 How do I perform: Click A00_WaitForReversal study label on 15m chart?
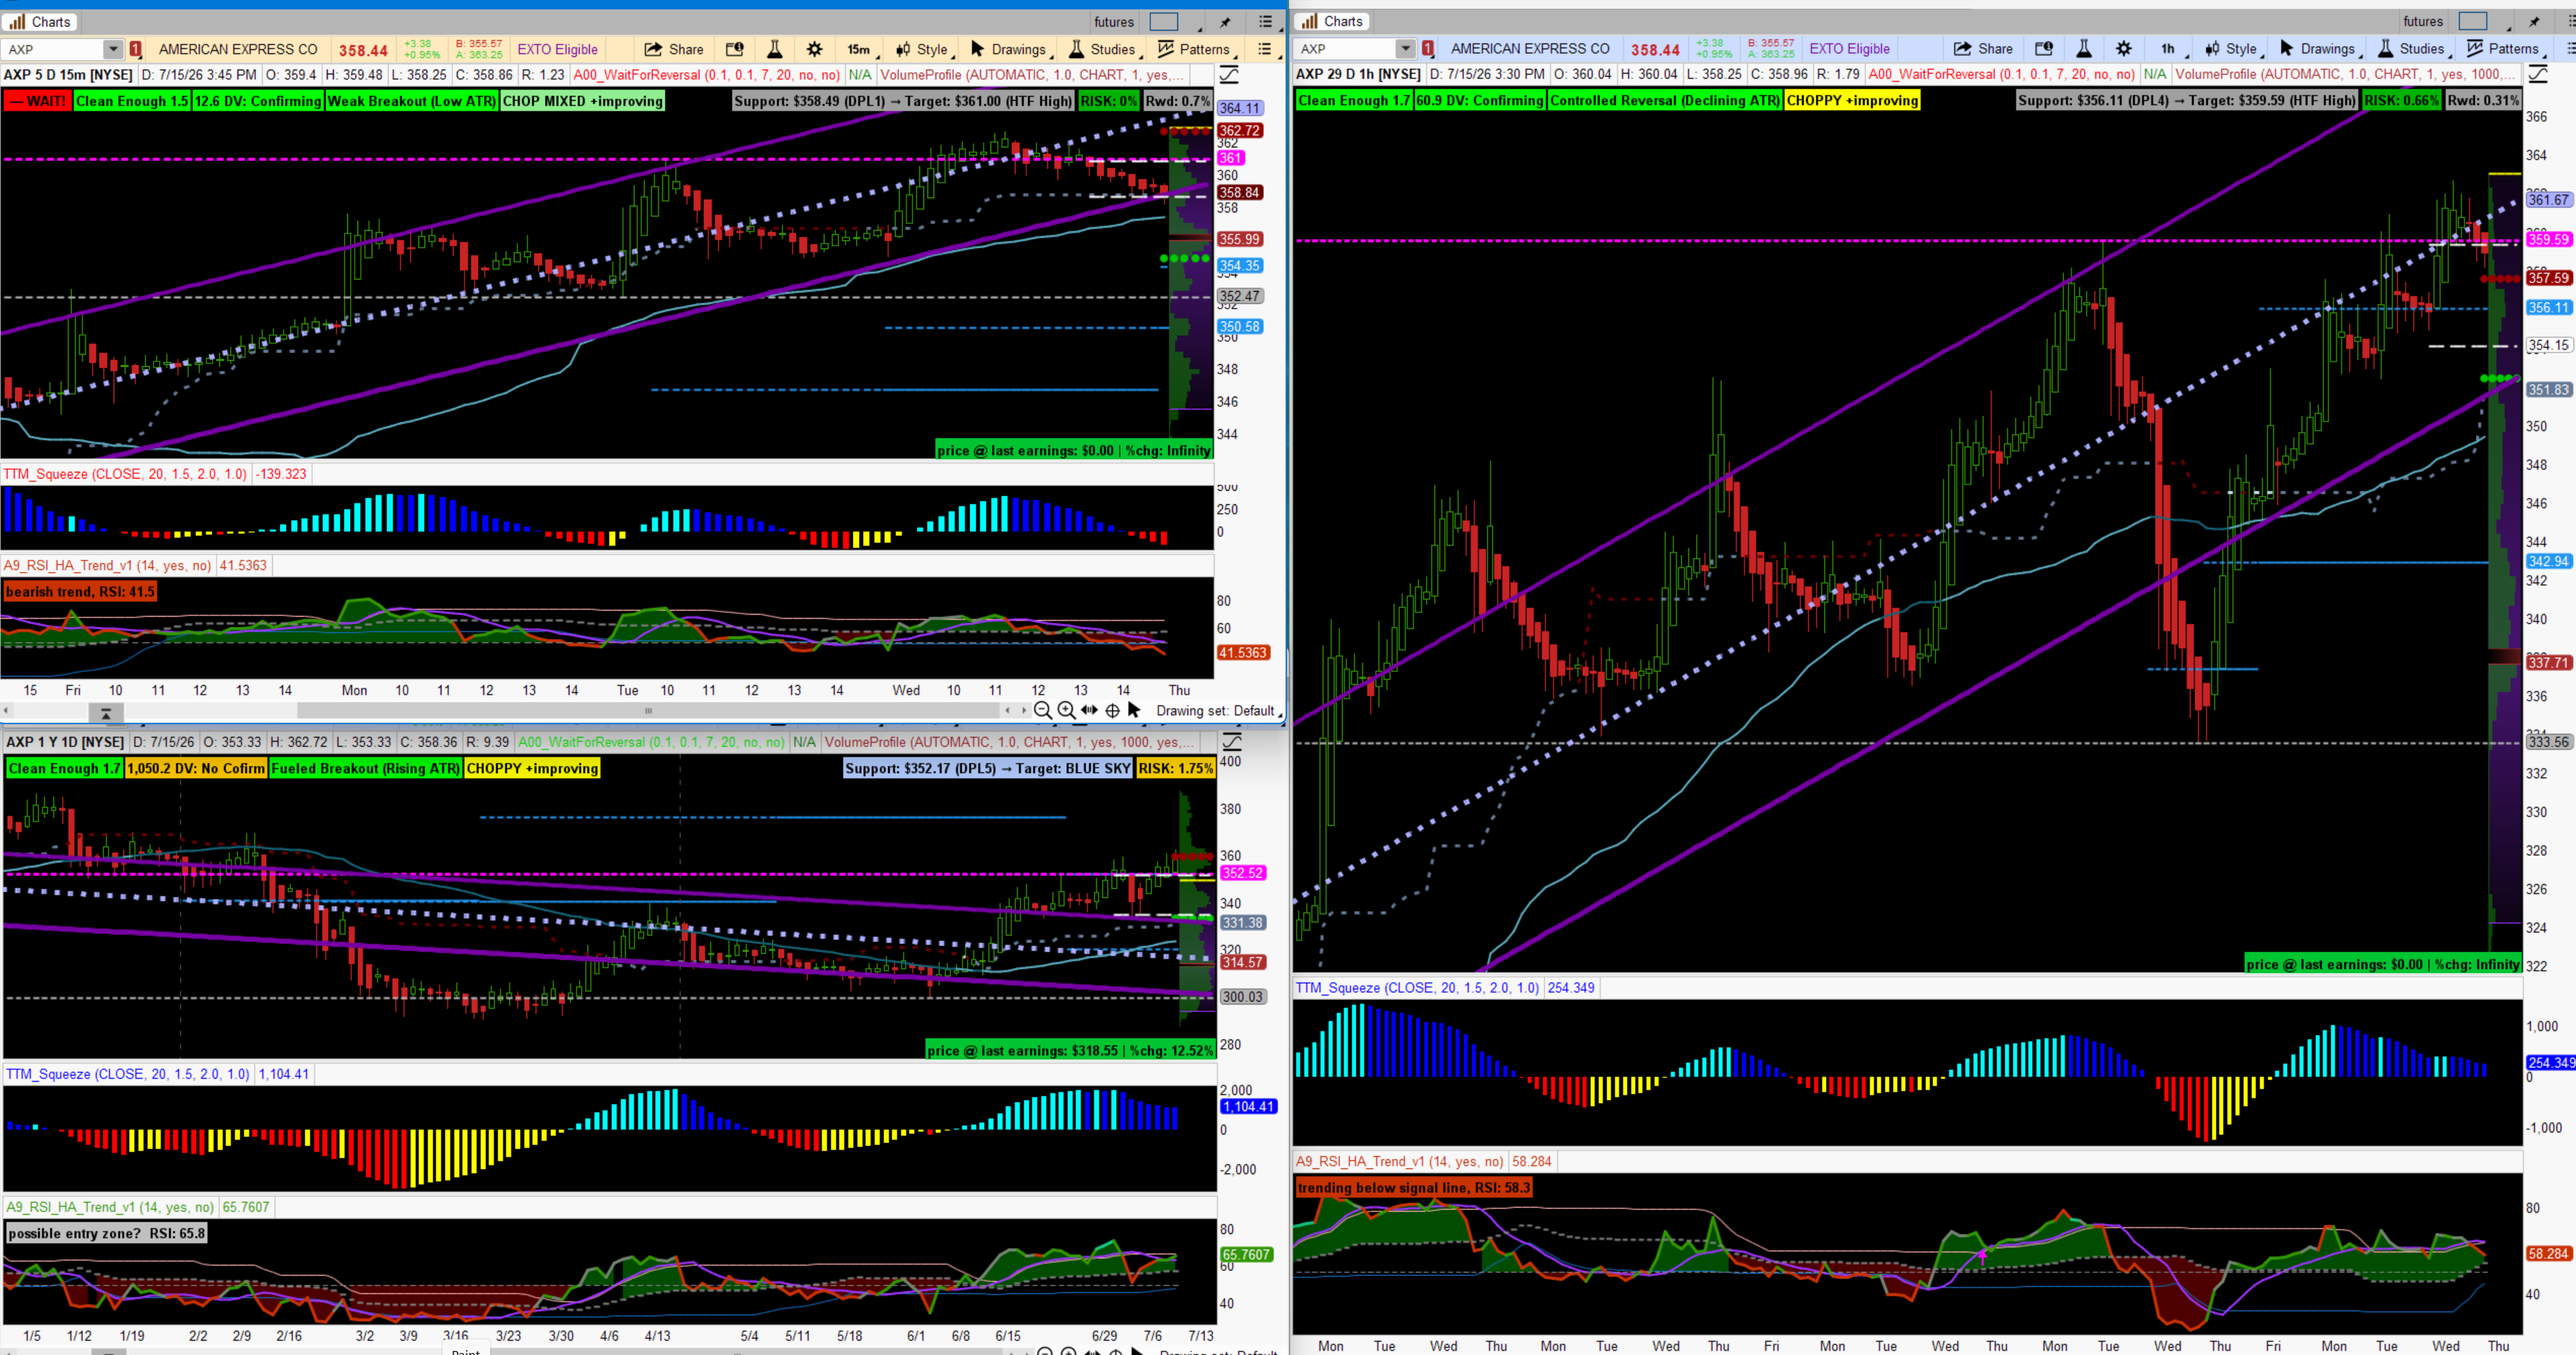coord(706,75)
